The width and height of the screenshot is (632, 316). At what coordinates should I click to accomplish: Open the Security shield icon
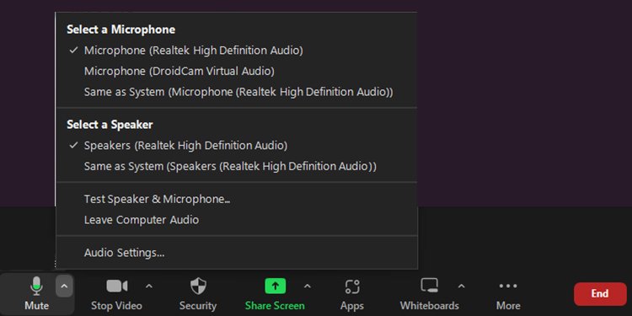click(198, 287)
